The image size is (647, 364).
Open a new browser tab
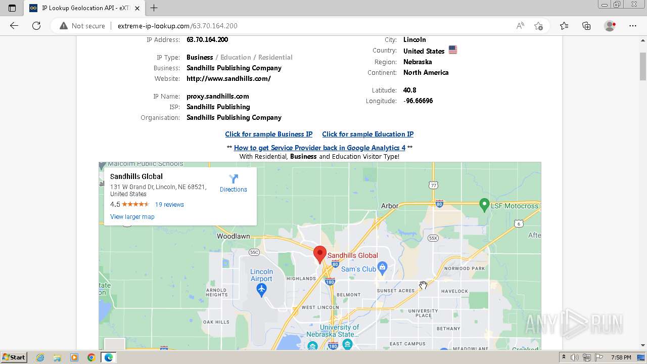pyautogui.click(x=154, y=8)
